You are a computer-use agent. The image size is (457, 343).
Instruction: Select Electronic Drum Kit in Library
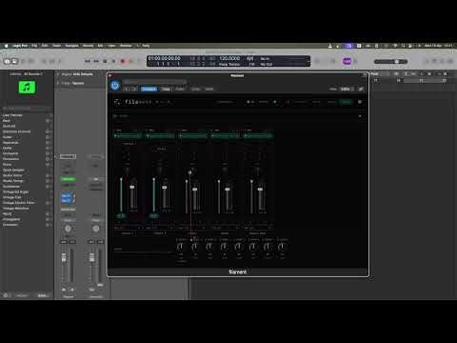[17, 131]
